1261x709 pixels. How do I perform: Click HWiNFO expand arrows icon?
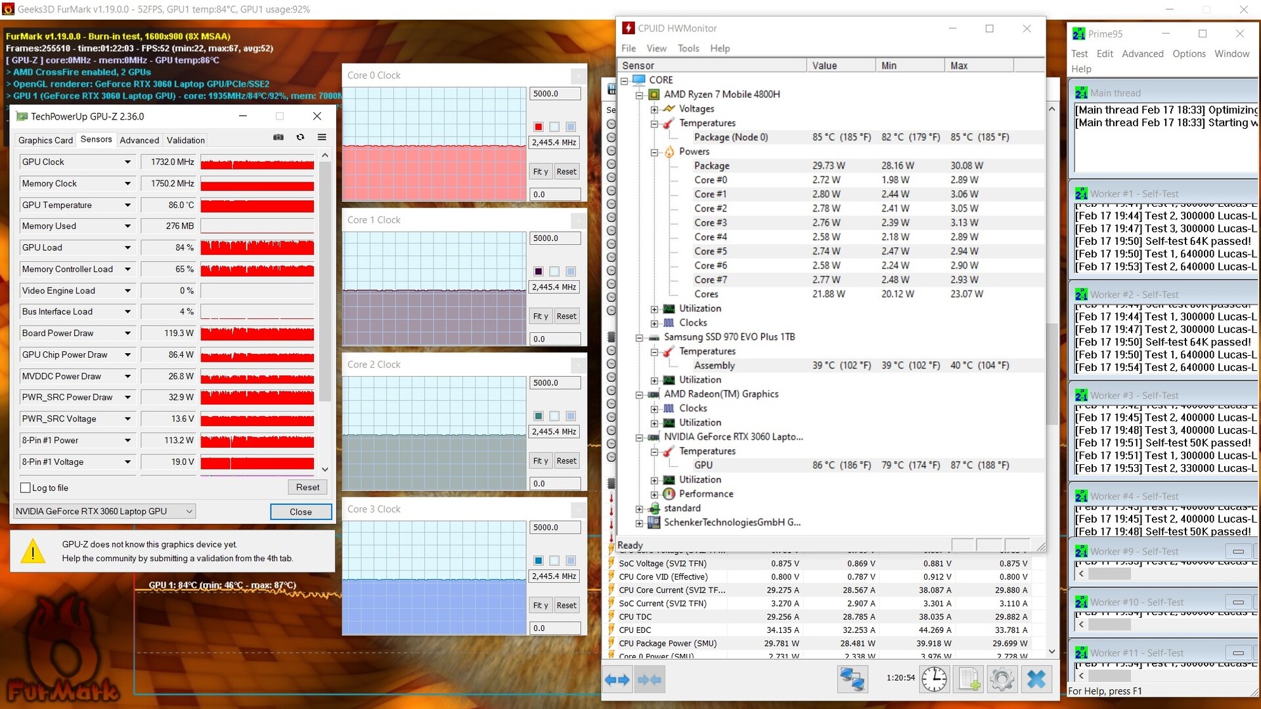(x=617, y=679)
